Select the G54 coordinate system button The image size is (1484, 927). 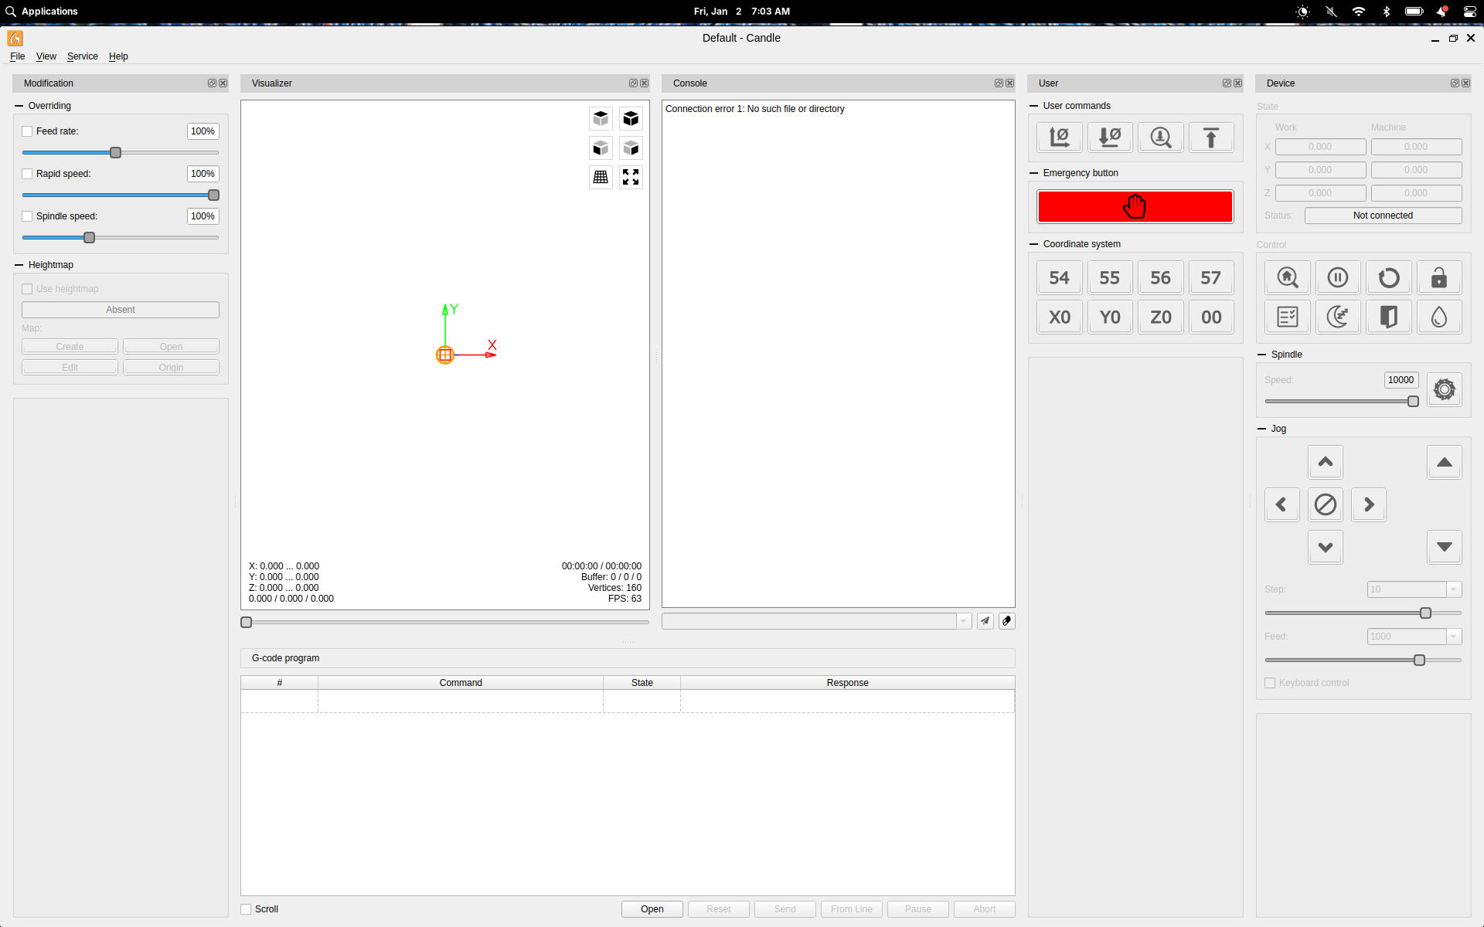click(1059, 277)
